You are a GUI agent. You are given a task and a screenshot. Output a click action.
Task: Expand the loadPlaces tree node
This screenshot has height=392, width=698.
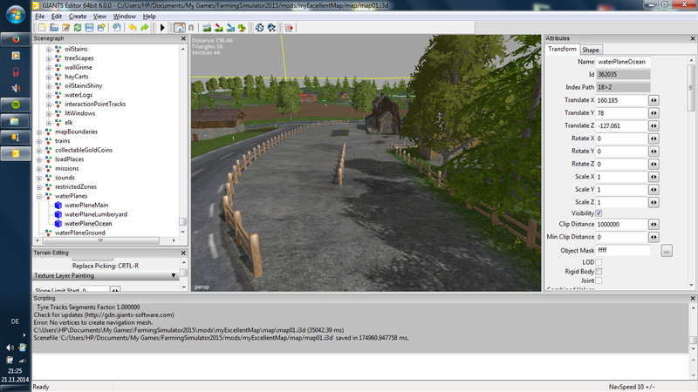click(x=39, y=159)
